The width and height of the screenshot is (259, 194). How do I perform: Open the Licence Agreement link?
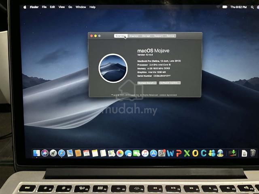pyautogui.click(x=168, y=95)
